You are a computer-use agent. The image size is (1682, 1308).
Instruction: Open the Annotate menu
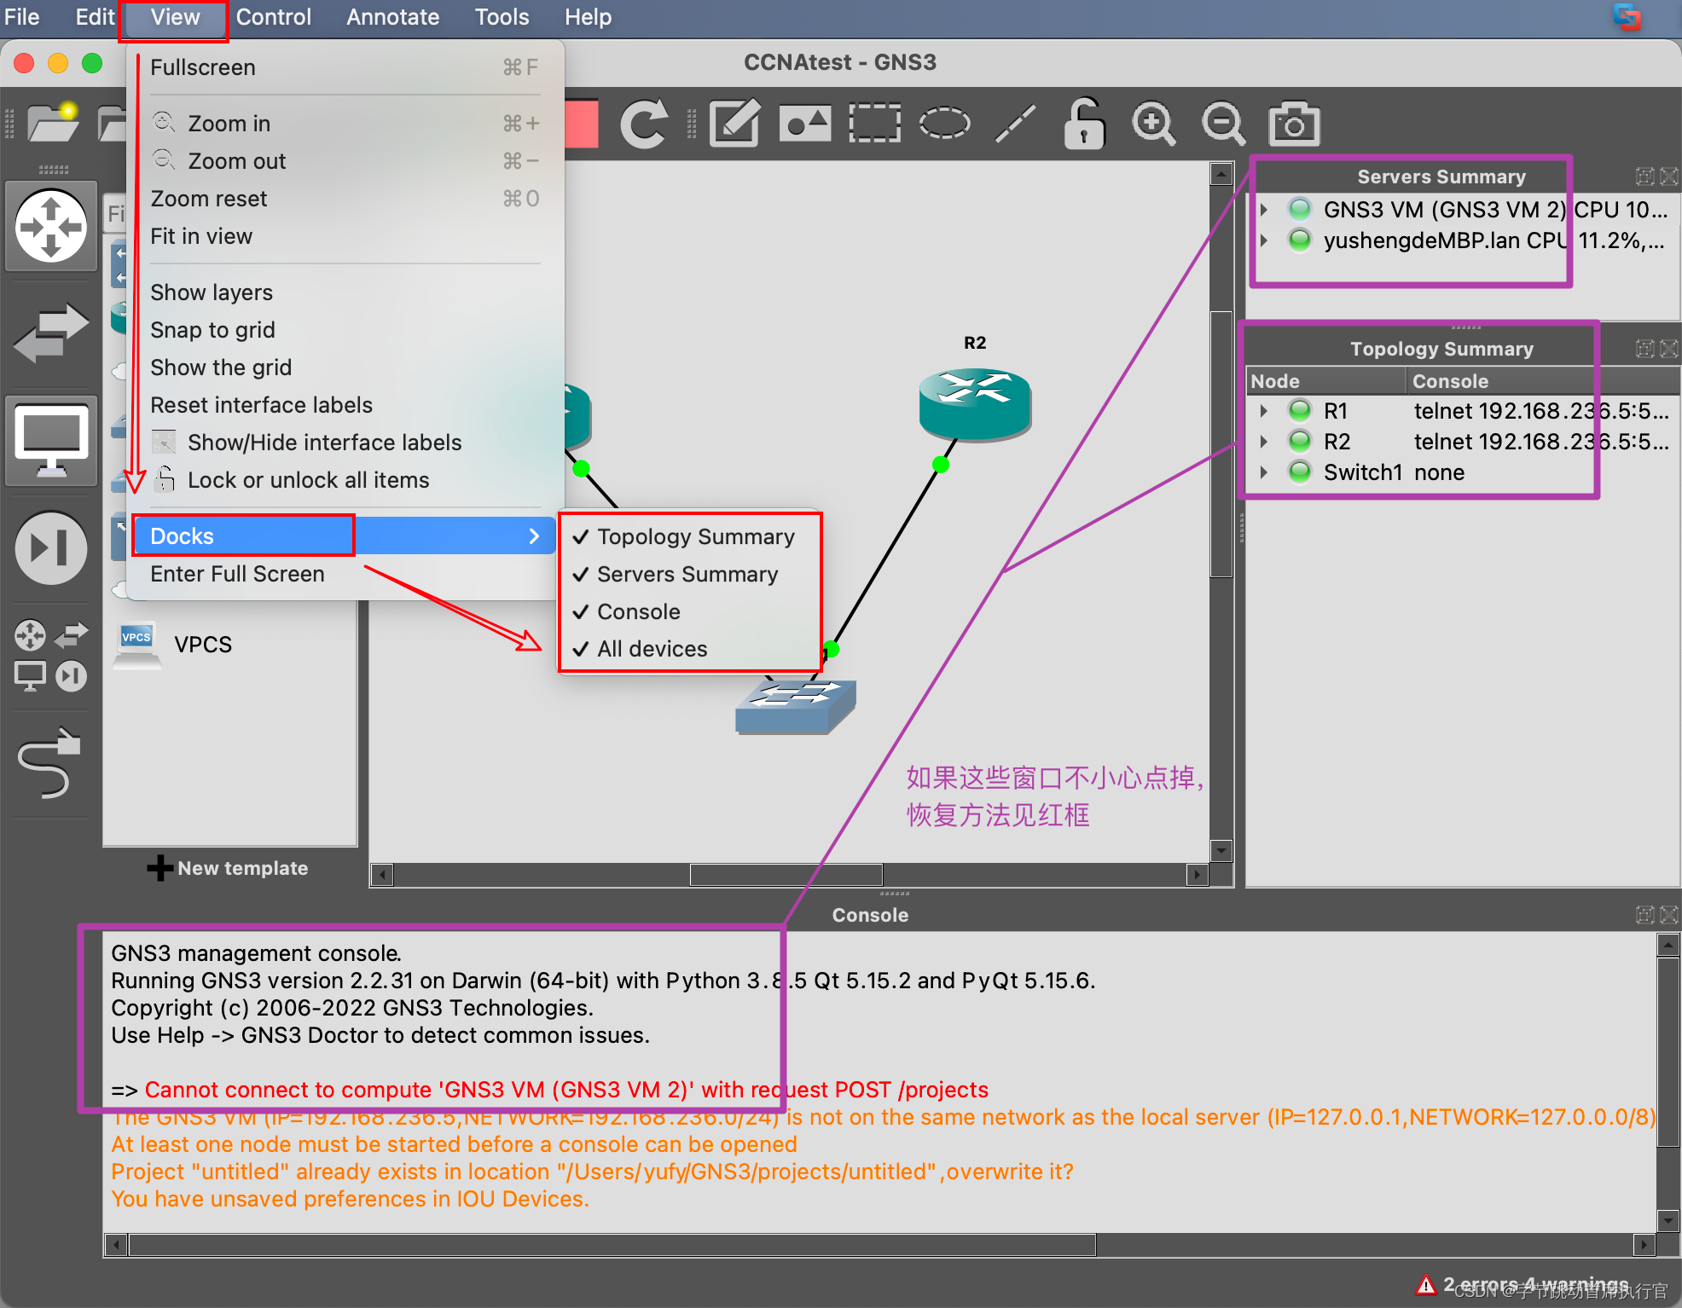[392, 17]
